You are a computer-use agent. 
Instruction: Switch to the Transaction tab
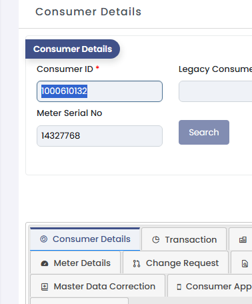(x=184, y=239)
